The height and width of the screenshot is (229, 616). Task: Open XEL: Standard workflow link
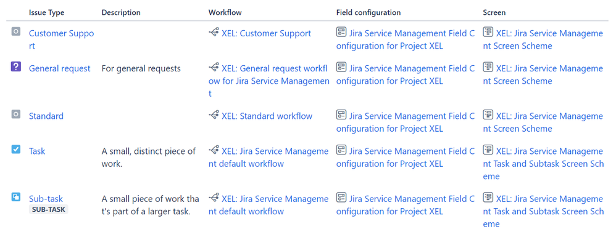point(267,116)
